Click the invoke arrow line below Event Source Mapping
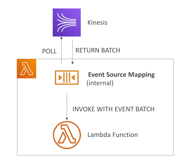This screenshot has height=162, width=184. pyautogui.click(x=67, y=105)
